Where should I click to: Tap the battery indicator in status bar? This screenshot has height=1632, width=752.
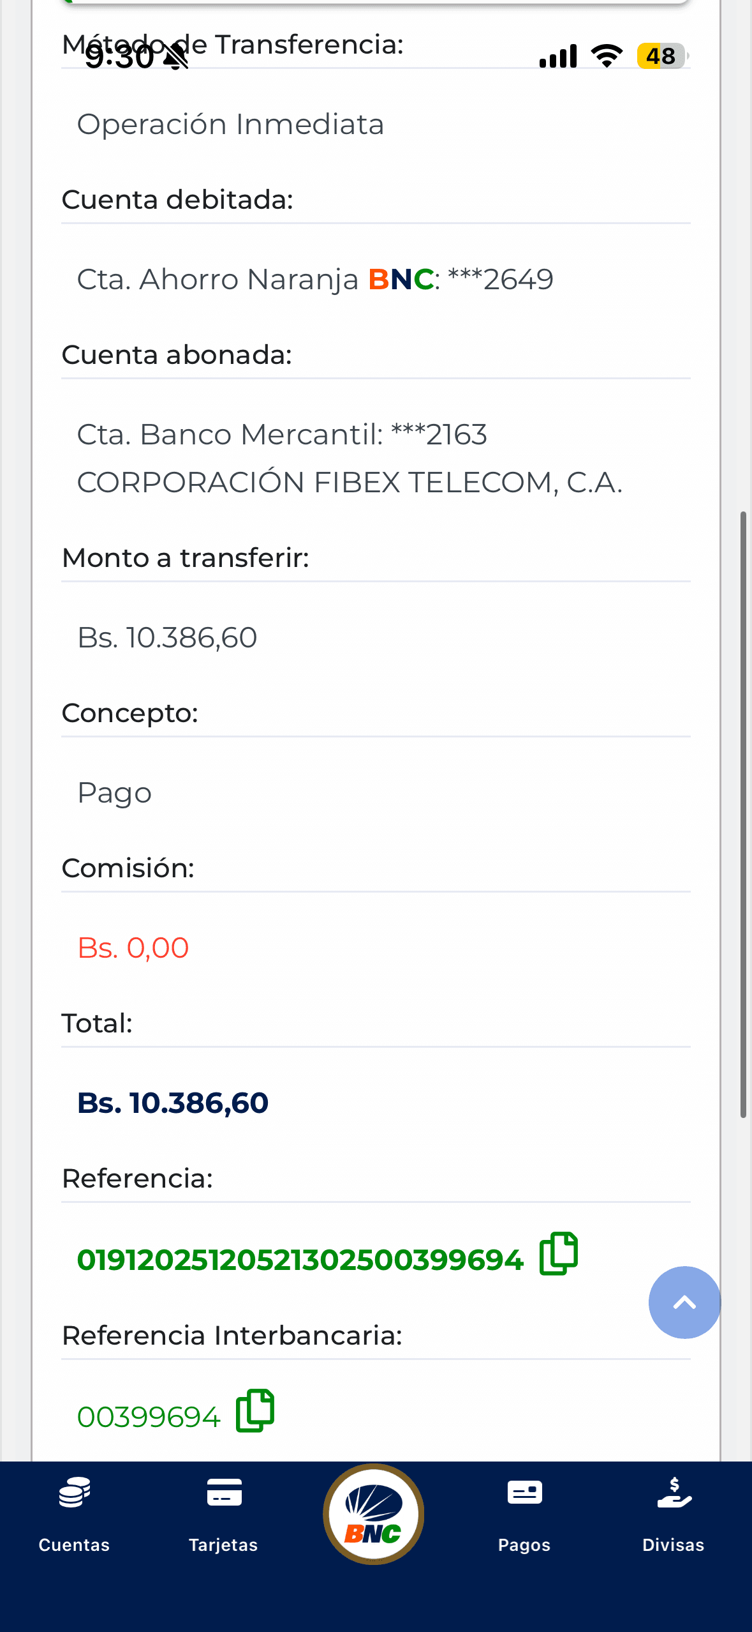tap(661, 56)
